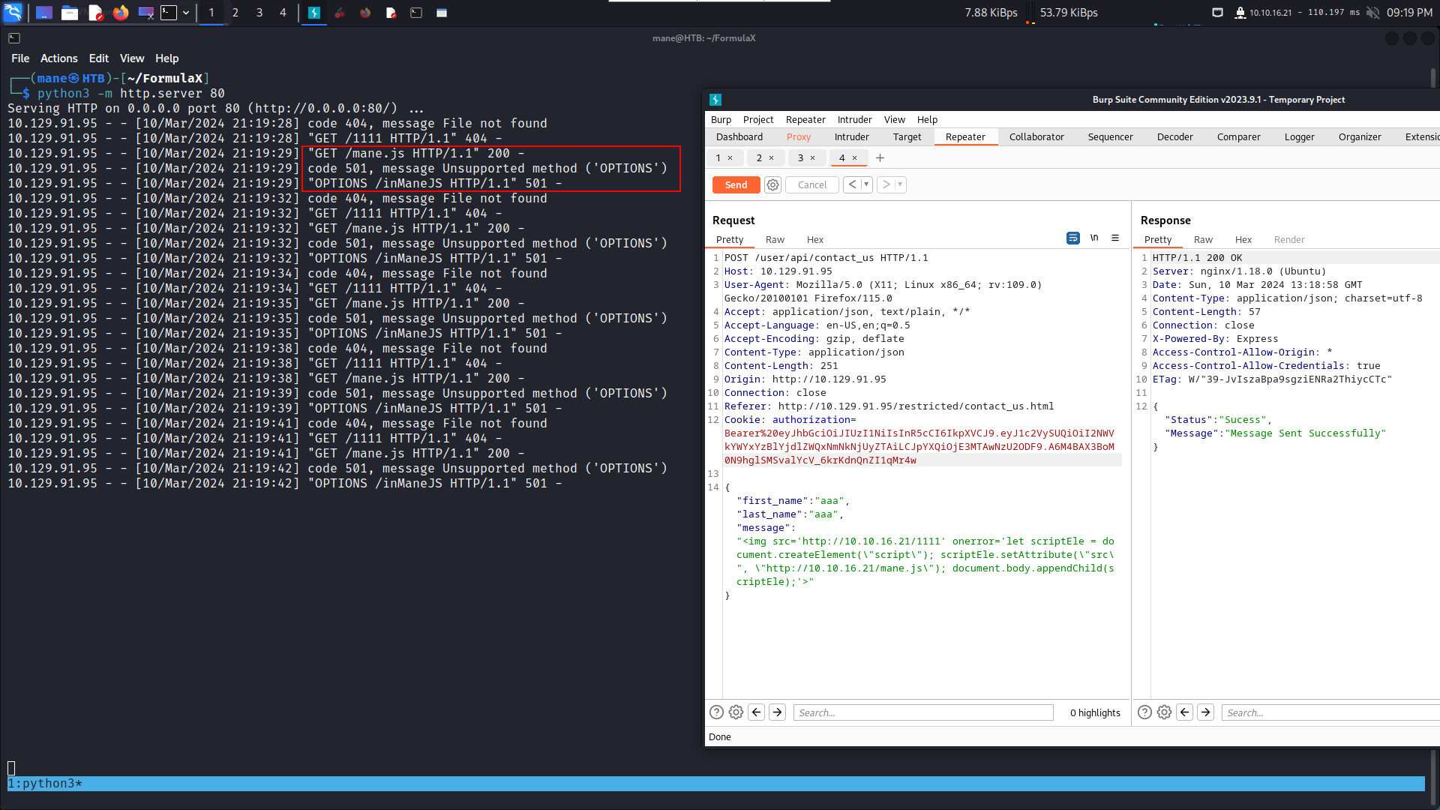Open the terminal Actions menu
The width and height of the screenshot is (1440, 810).
(58, 58)
